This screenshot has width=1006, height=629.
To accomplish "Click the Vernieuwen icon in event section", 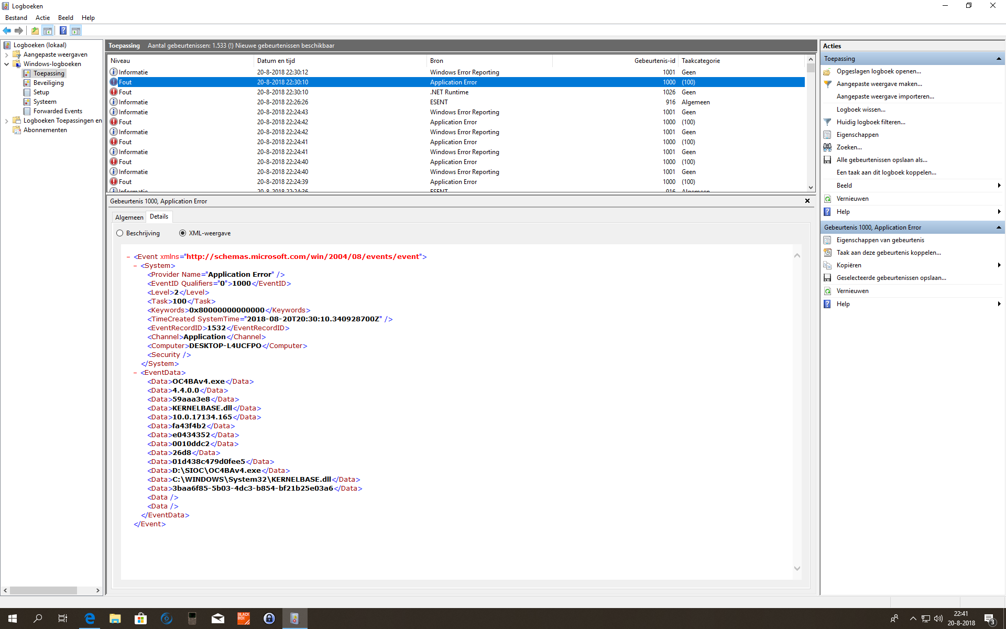I will tap(827, 291).
